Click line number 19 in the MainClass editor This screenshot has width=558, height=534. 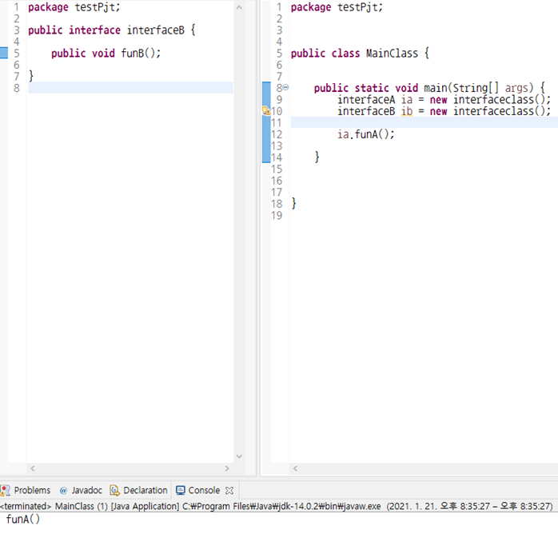277,215
